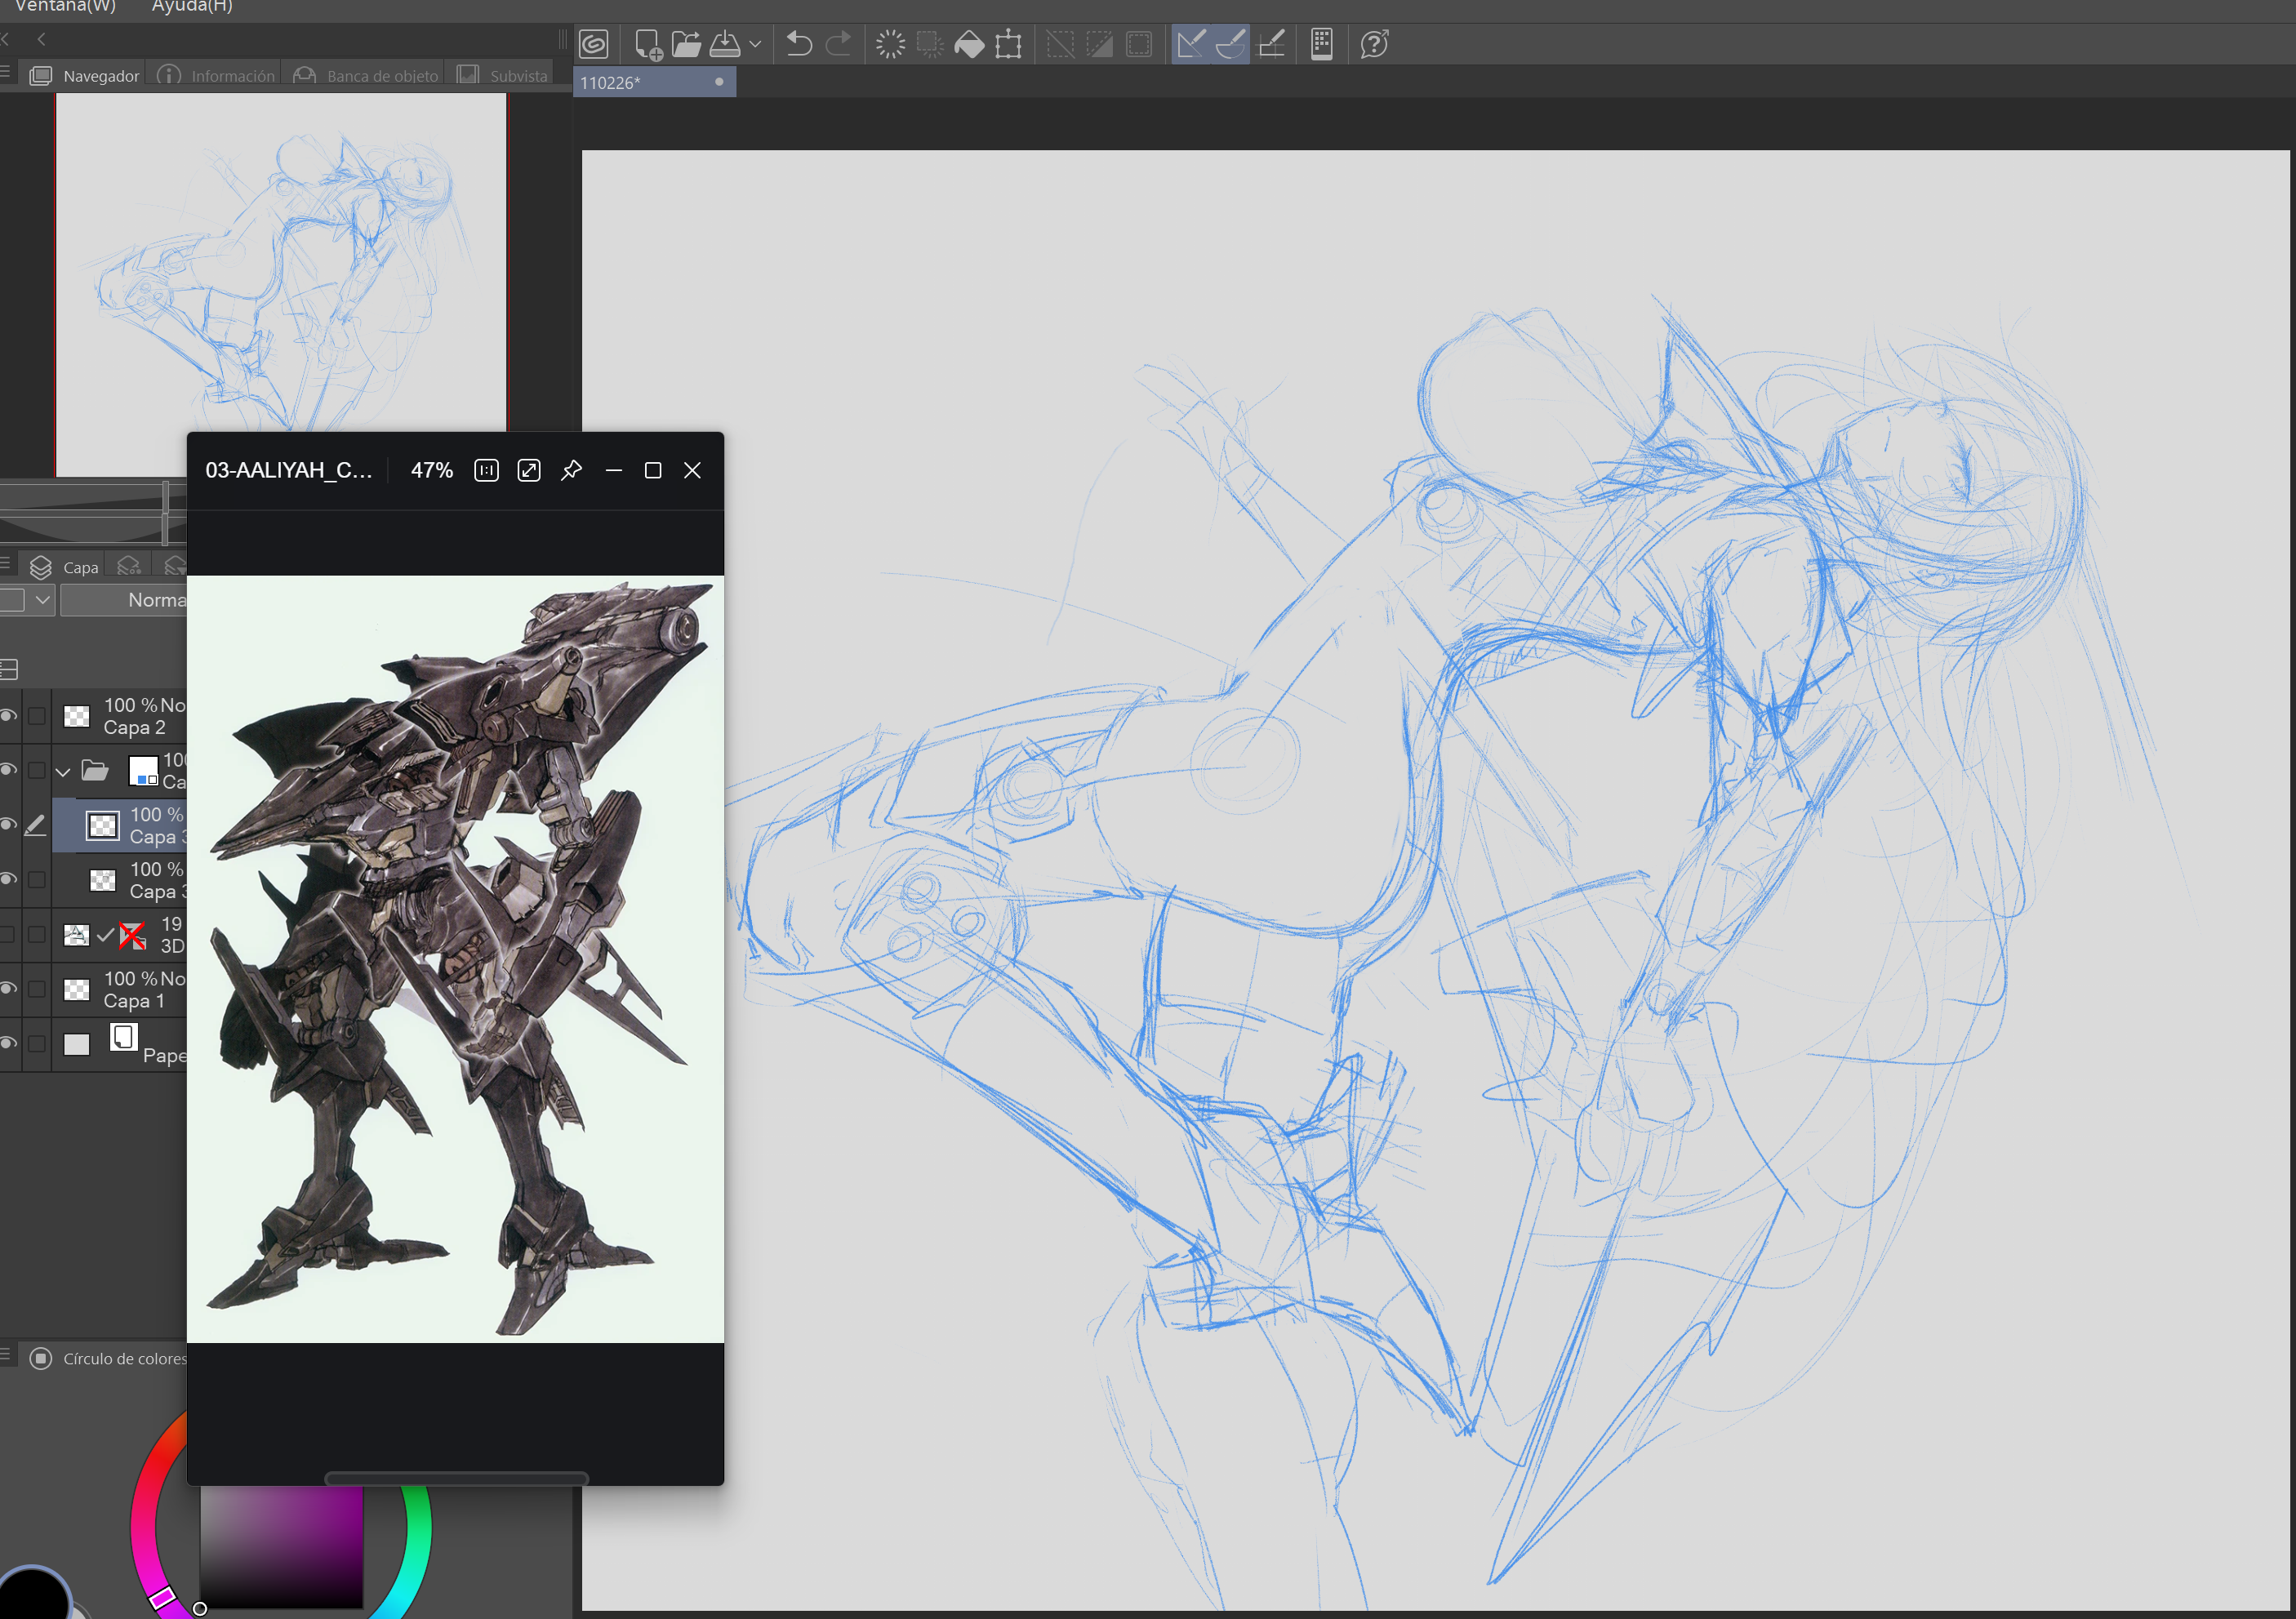
Task: Create a new canvas document
Action: [647, 44]
